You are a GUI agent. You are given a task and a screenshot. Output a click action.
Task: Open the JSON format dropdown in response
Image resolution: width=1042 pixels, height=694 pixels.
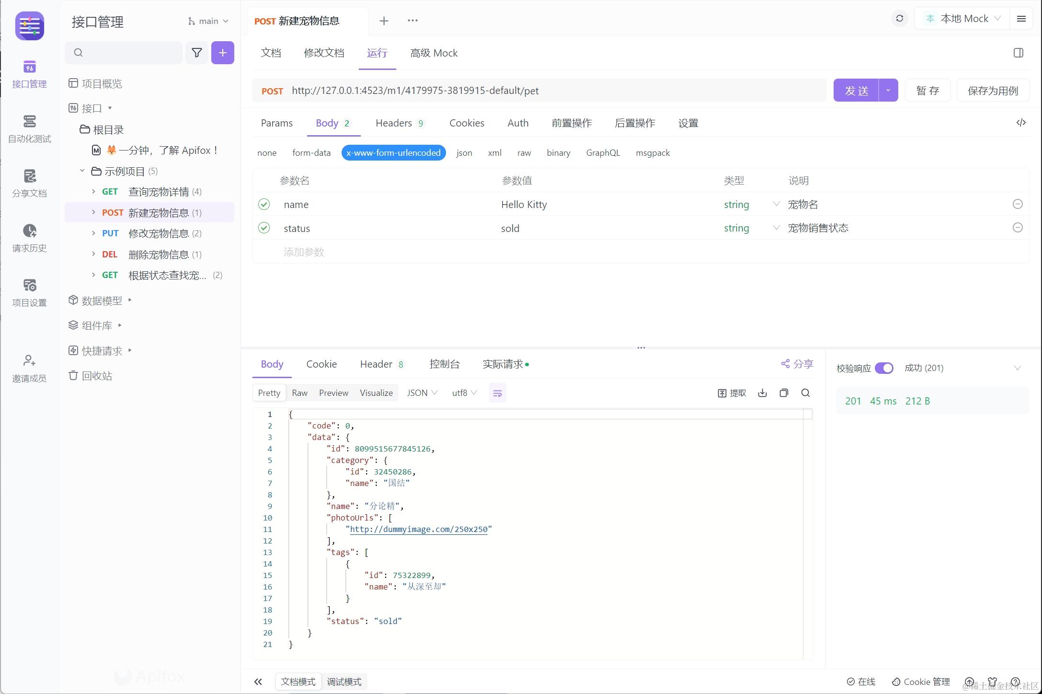point(421,393)
